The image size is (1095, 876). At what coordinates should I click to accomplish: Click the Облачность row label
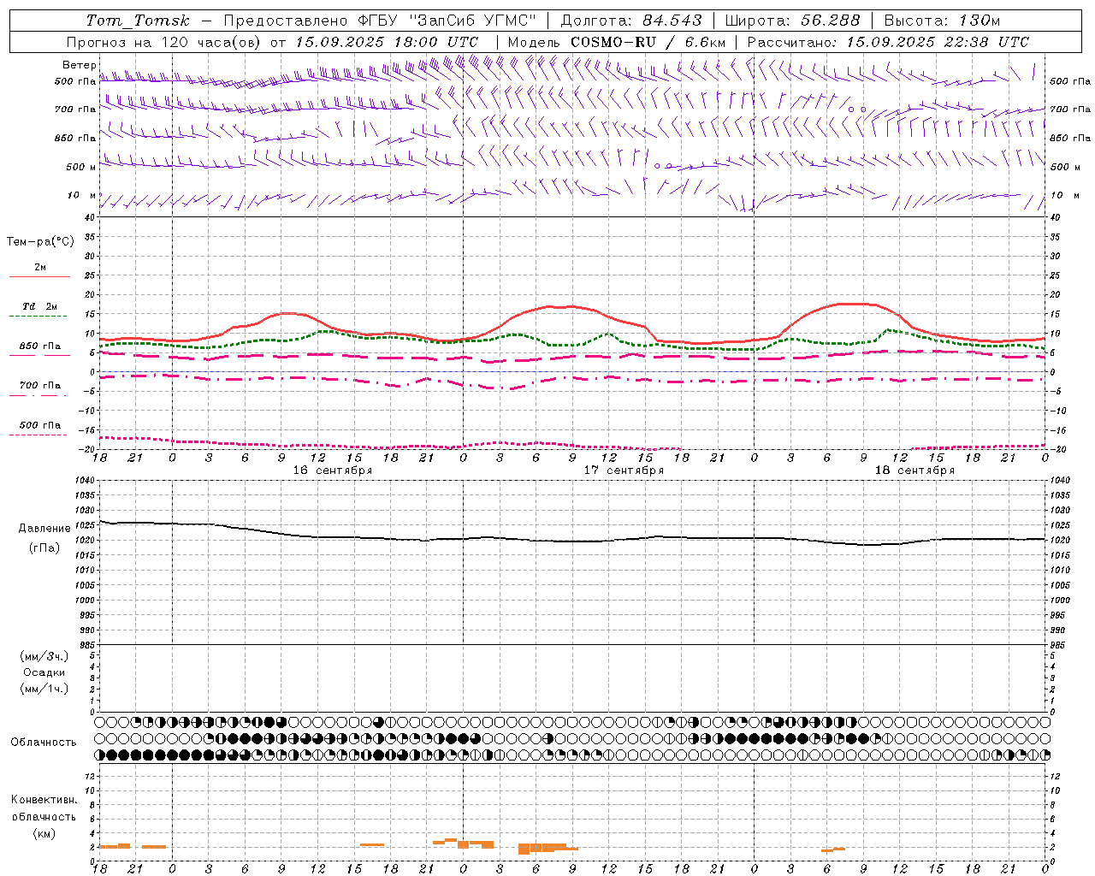pos(44,743)
